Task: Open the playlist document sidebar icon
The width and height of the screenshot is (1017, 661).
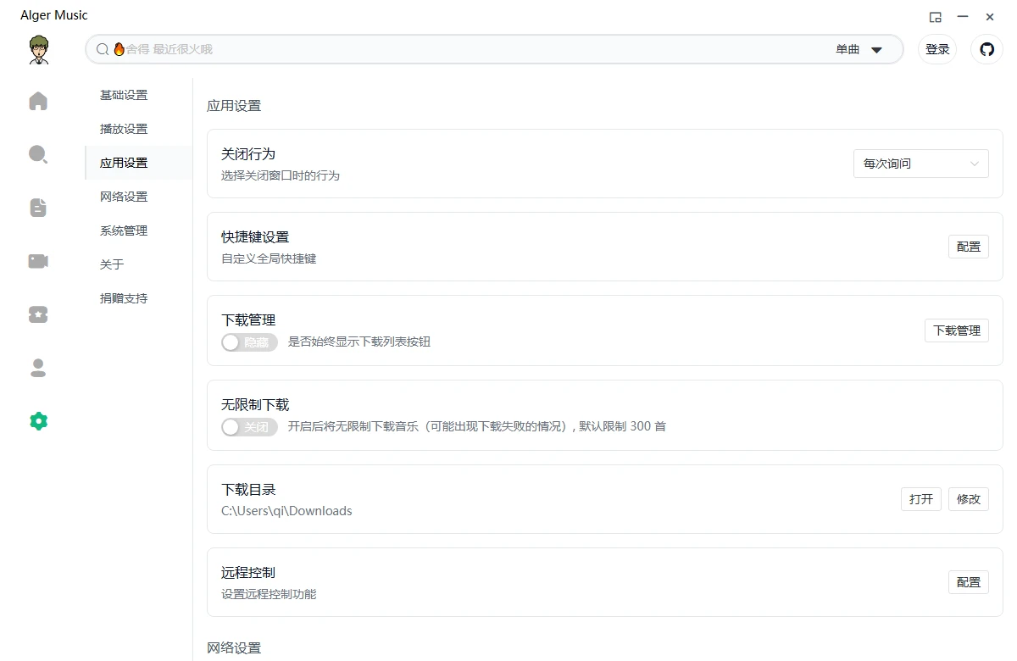Action: point(38,208)
